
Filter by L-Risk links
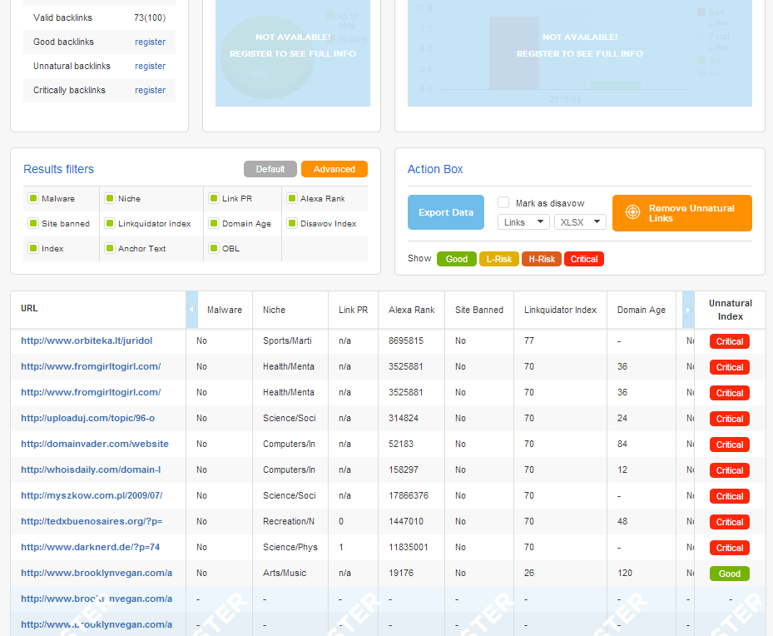(x=499, y=259)
